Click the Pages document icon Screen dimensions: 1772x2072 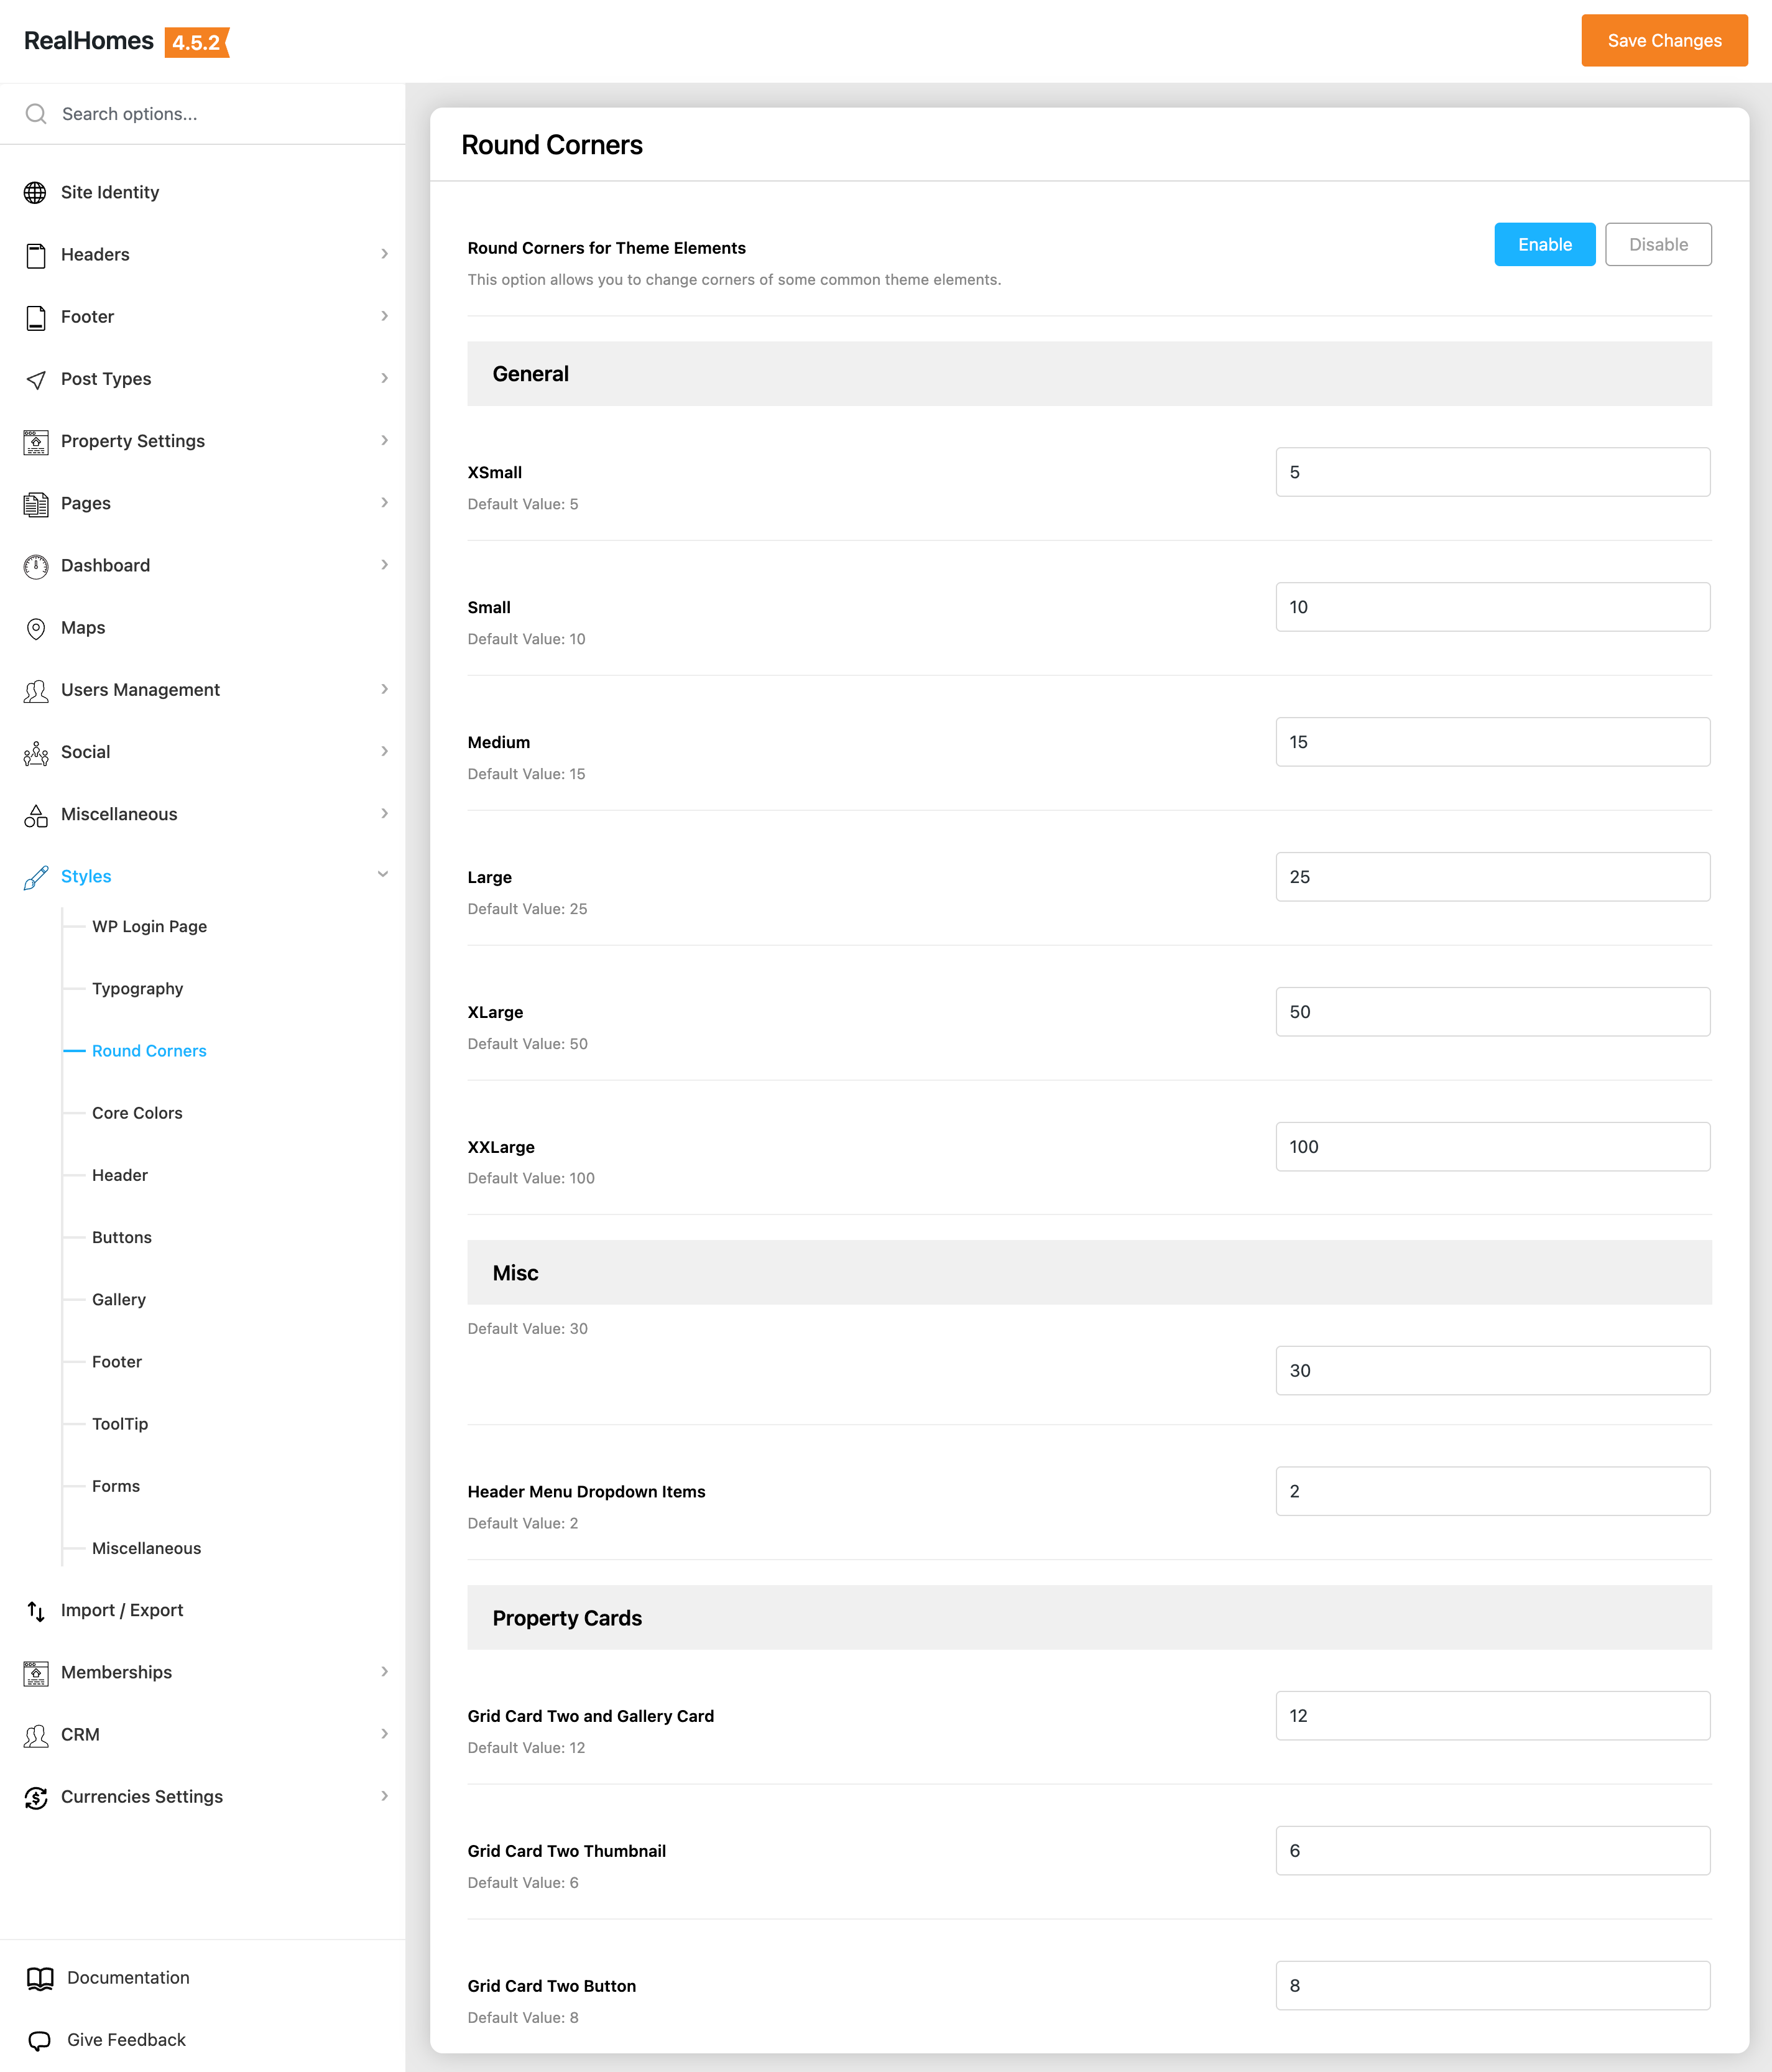(x=36, y=504)
